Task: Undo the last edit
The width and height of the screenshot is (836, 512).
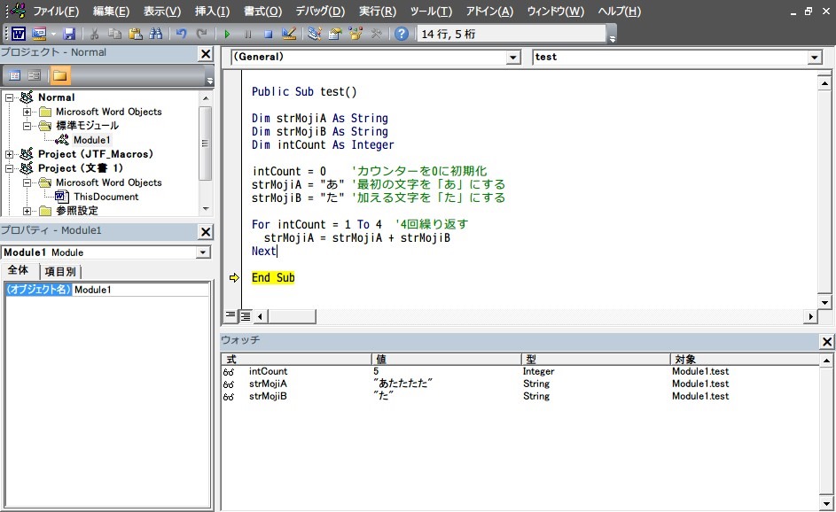Action: click(181, 34)
